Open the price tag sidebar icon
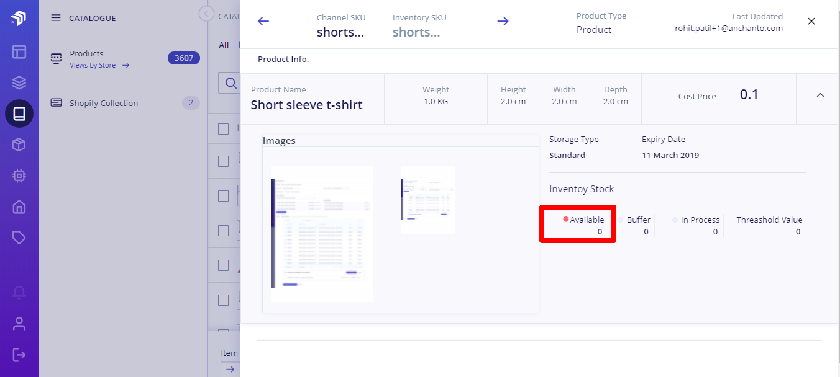The height and width of the screenshot is (377, 840). [19, 237]
